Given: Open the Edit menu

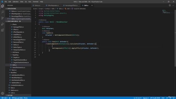Looking at the screenshot, I should coord(10,2).
